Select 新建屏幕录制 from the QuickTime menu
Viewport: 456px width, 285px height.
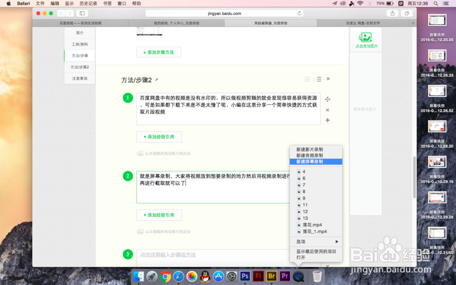tap(316, 161)
